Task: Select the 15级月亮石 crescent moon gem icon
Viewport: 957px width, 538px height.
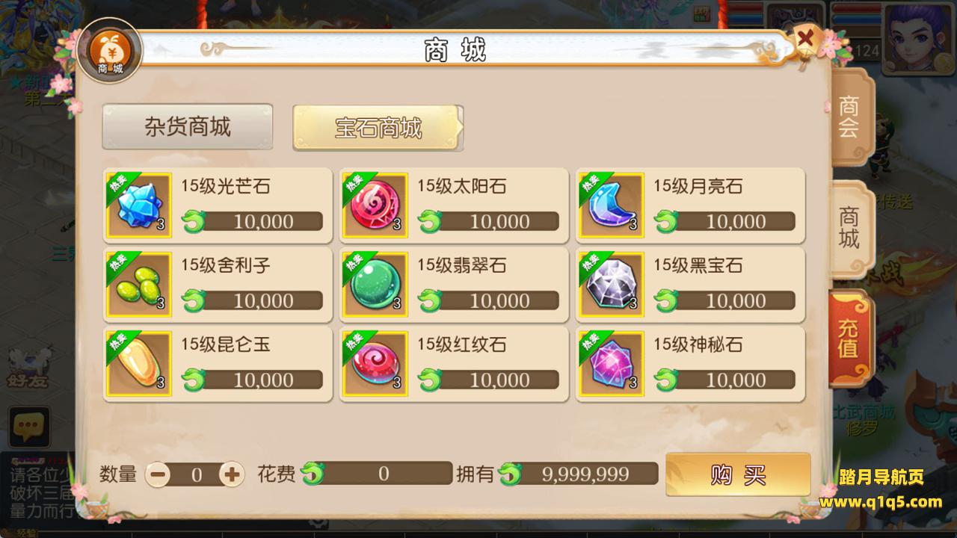Action: pos(611,203)
